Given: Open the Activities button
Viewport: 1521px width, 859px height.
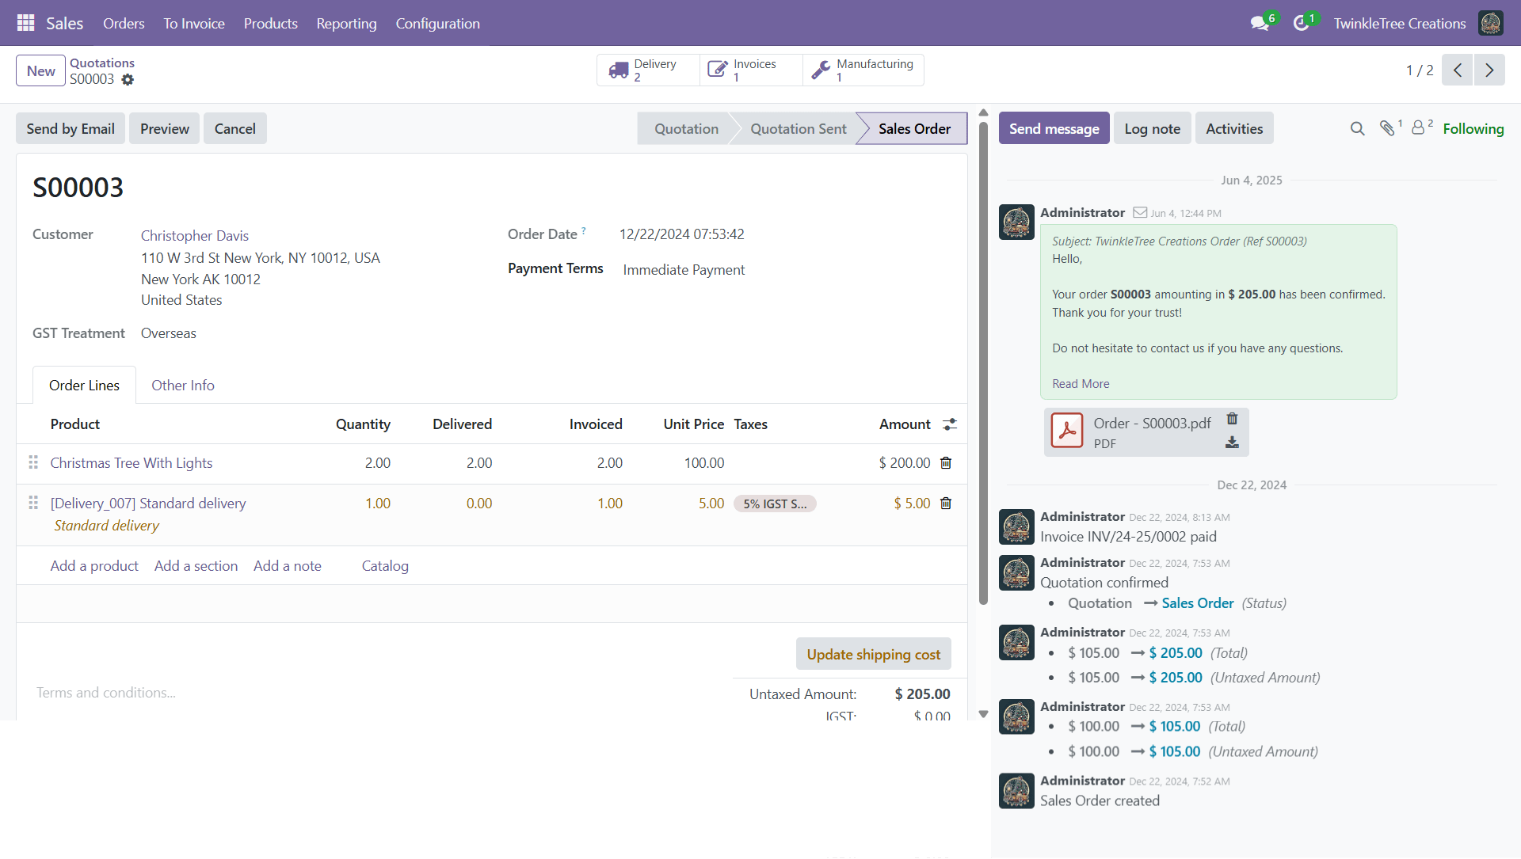Looking at the screenshot, I should (1233, 128).
